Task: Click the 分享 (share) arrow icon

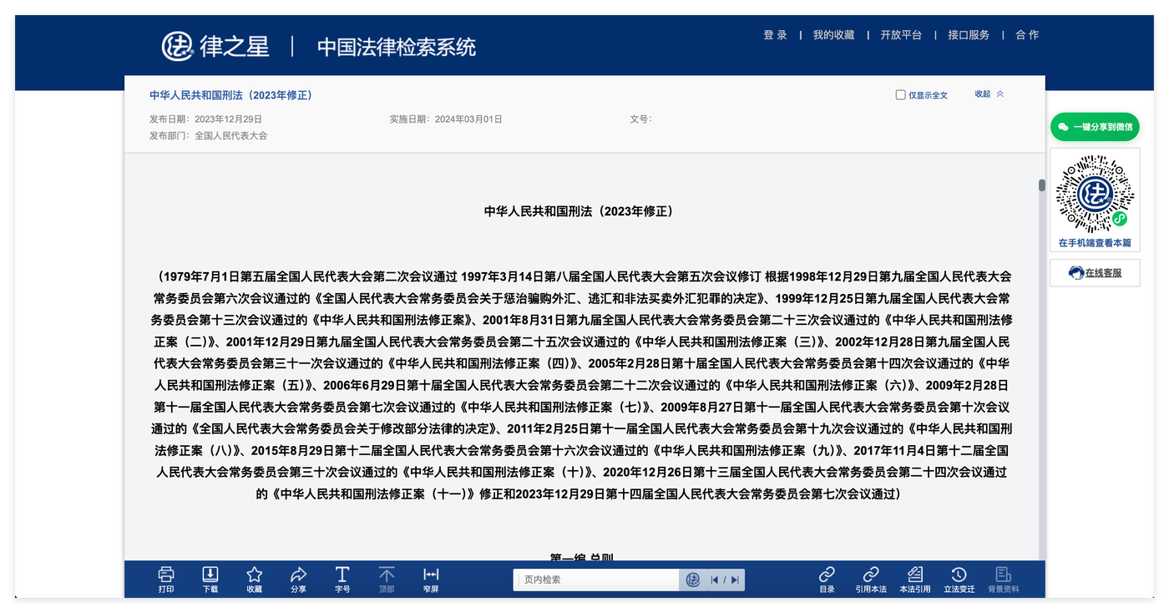Action: (x=298, y=575)
